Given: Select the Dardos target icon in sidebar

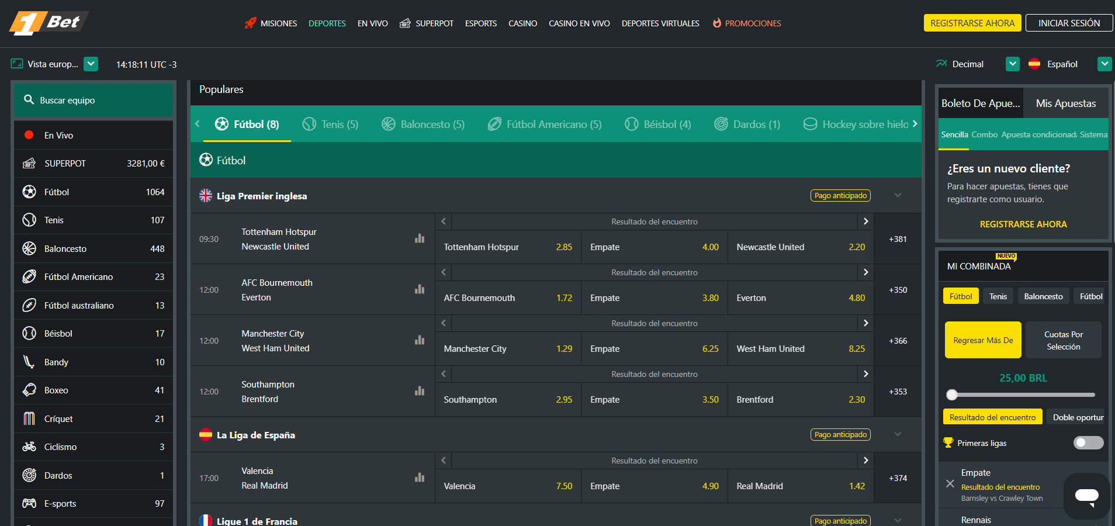Looking at the screenshot, I should pos(29,475).
